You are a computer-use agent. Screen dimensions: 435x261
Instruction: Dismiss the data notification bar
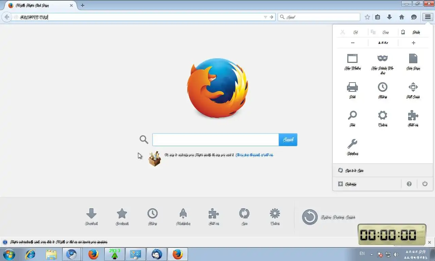[x=430, y=242]
